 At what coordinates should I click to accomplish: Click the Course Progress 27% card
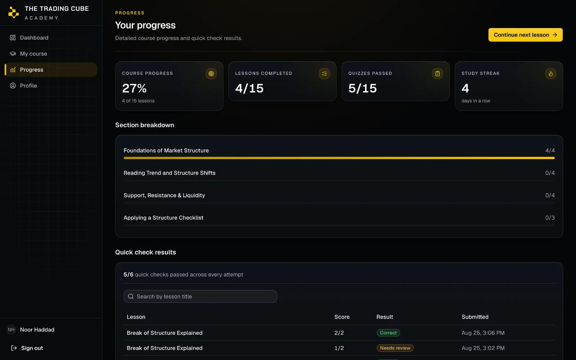169,86
